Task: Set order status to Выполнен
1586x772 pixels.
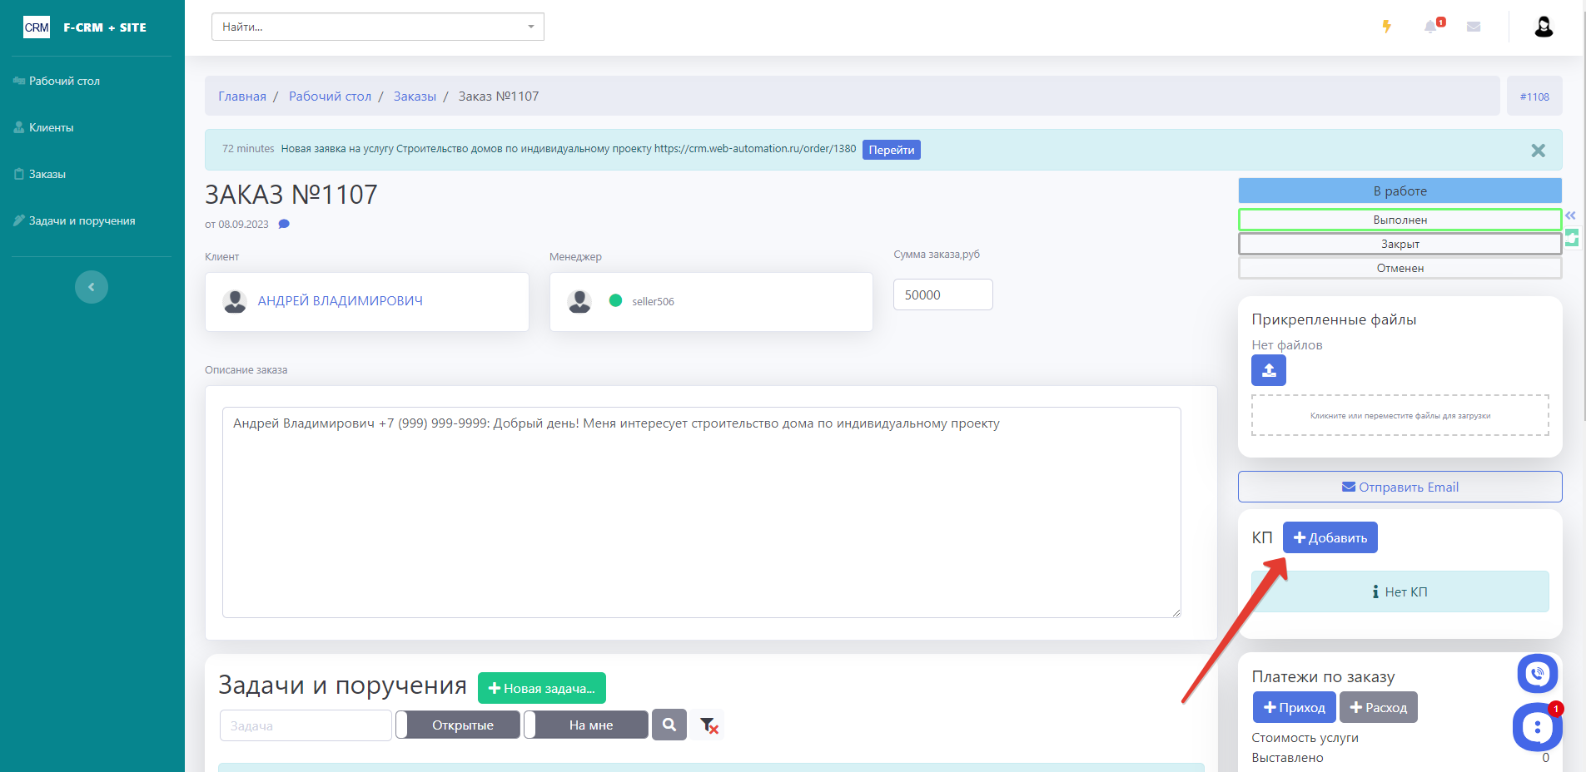Action: [1400, 220]
